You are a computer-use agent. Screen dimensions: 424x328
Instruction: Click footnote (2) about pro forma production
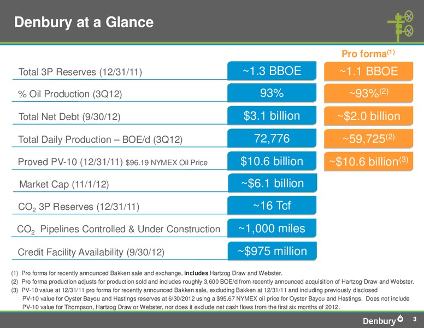pyautogui.click(x=213, y=282)
